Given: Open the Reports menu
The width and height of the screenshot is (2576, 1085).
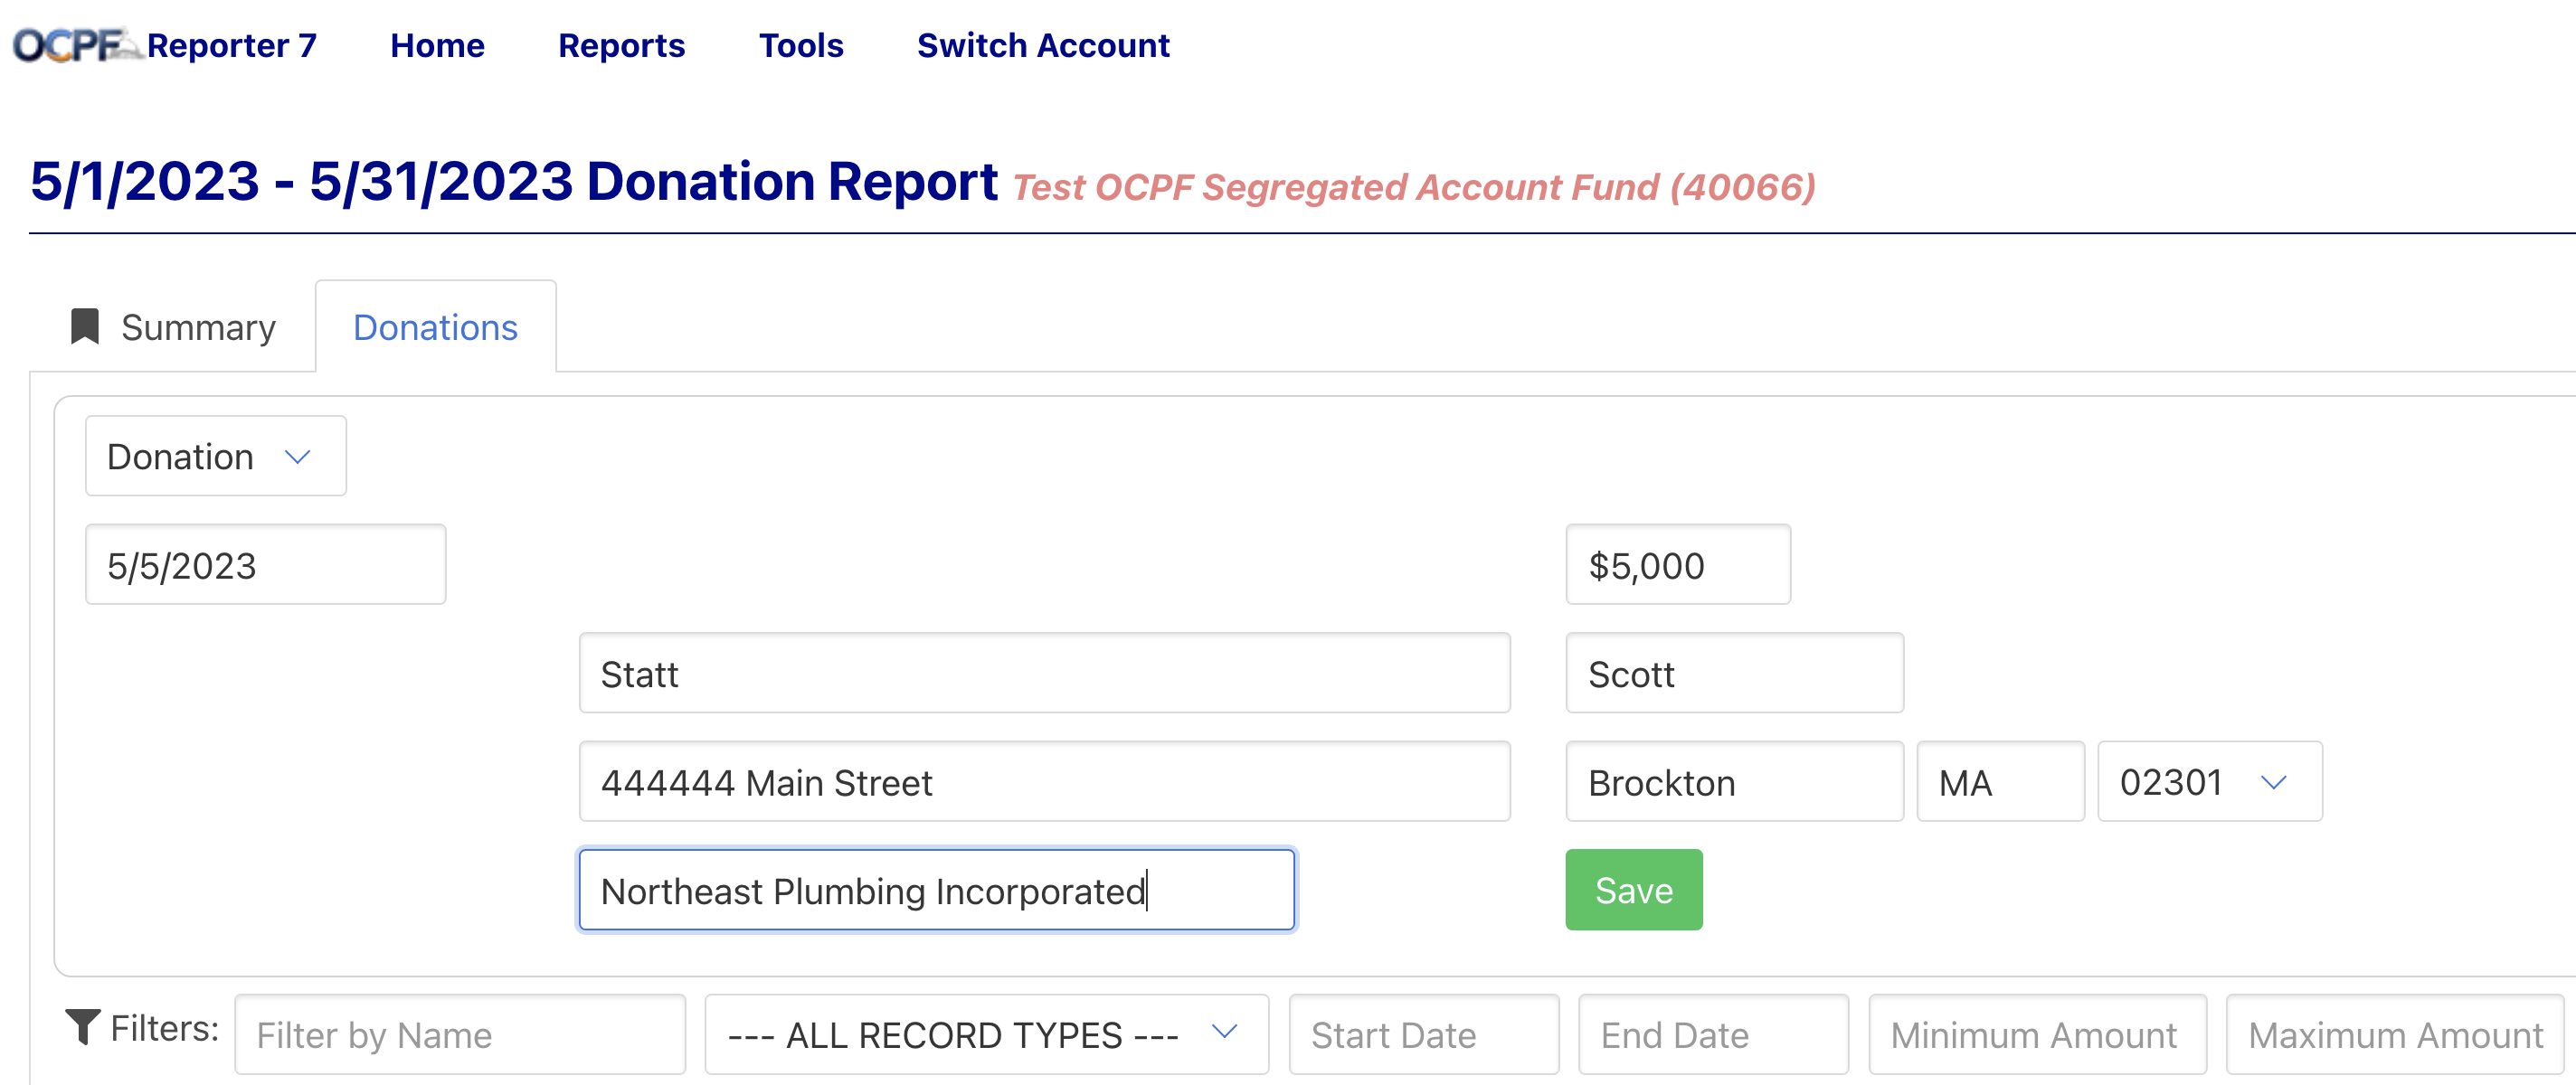Looking at the screenshot, I should click(621, 45).
